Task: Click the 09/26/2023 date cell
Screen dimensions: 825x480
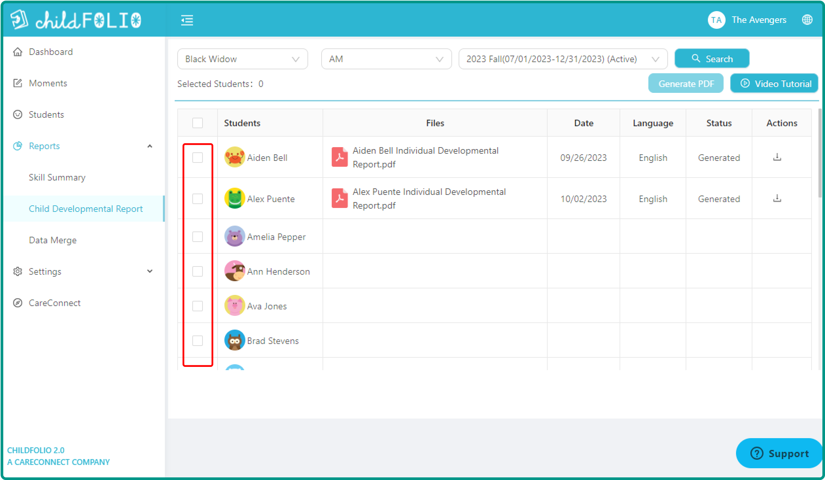Action: (x=583, y=158)
